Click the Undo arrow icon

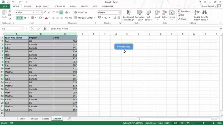point(13,2)
